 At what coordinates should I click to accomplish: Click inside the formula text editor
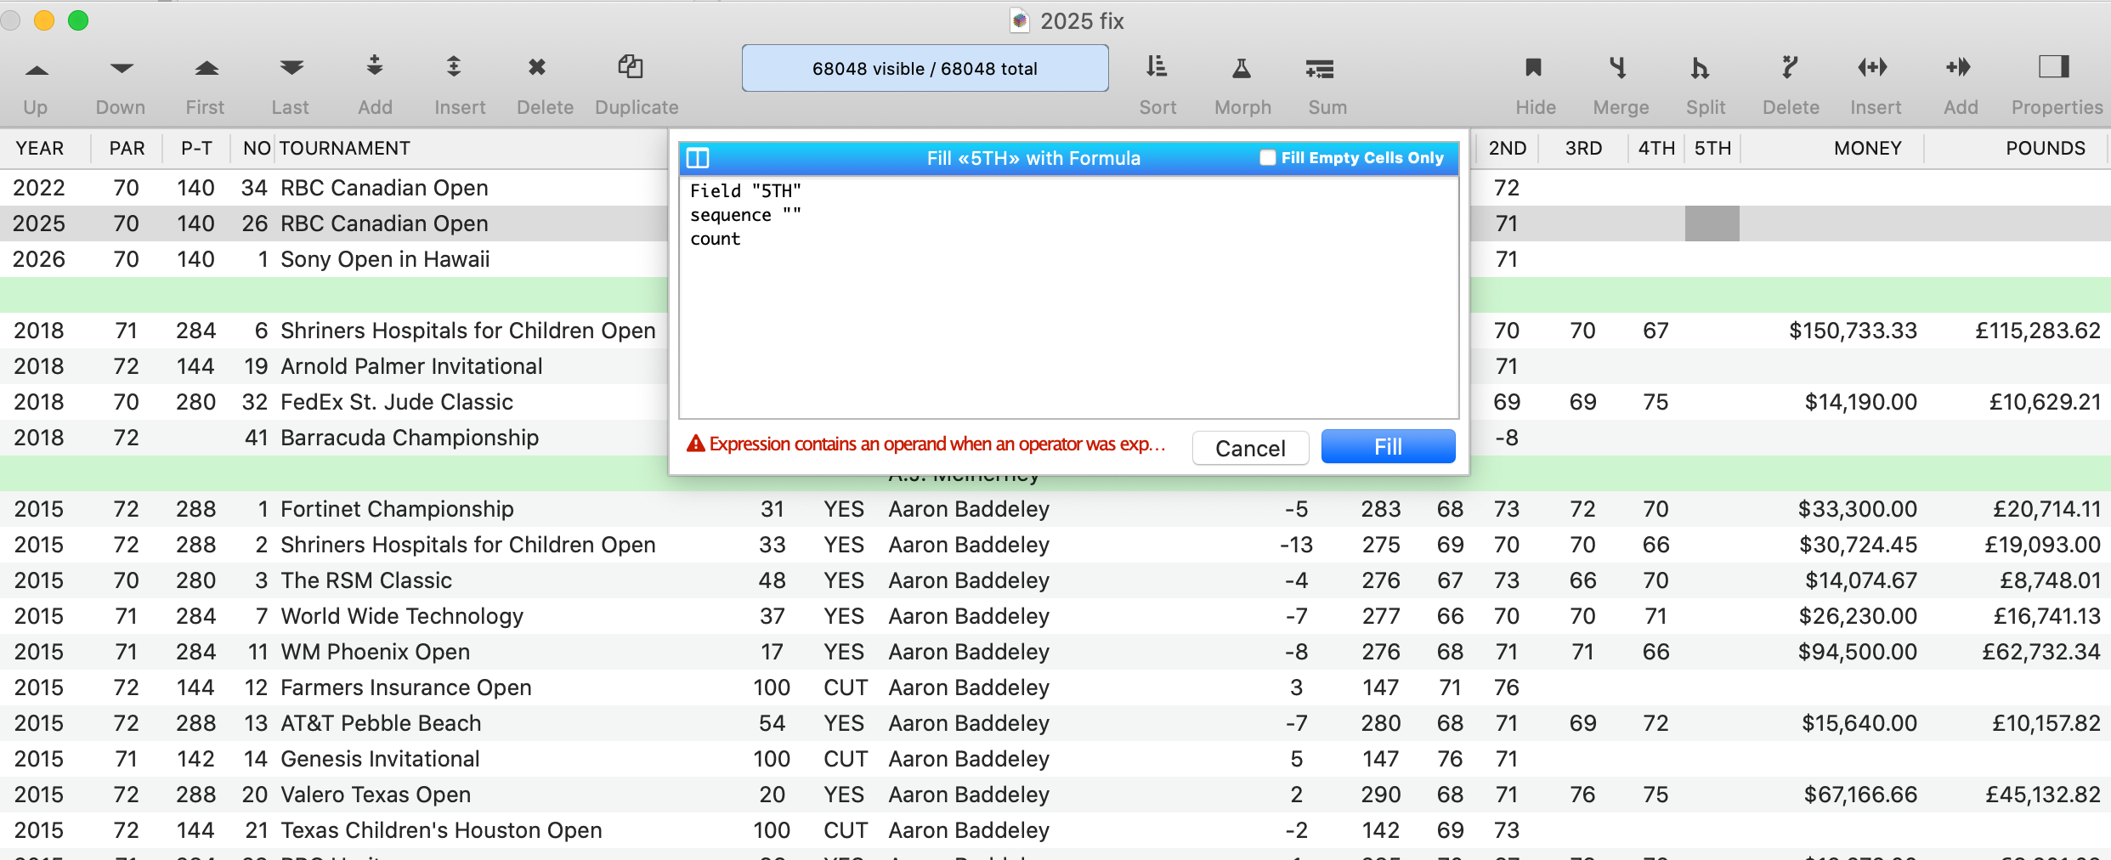(x=1068, y=323)
